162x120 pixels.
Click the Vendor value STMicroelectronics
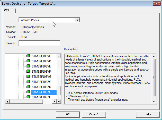tap(32, 27)
